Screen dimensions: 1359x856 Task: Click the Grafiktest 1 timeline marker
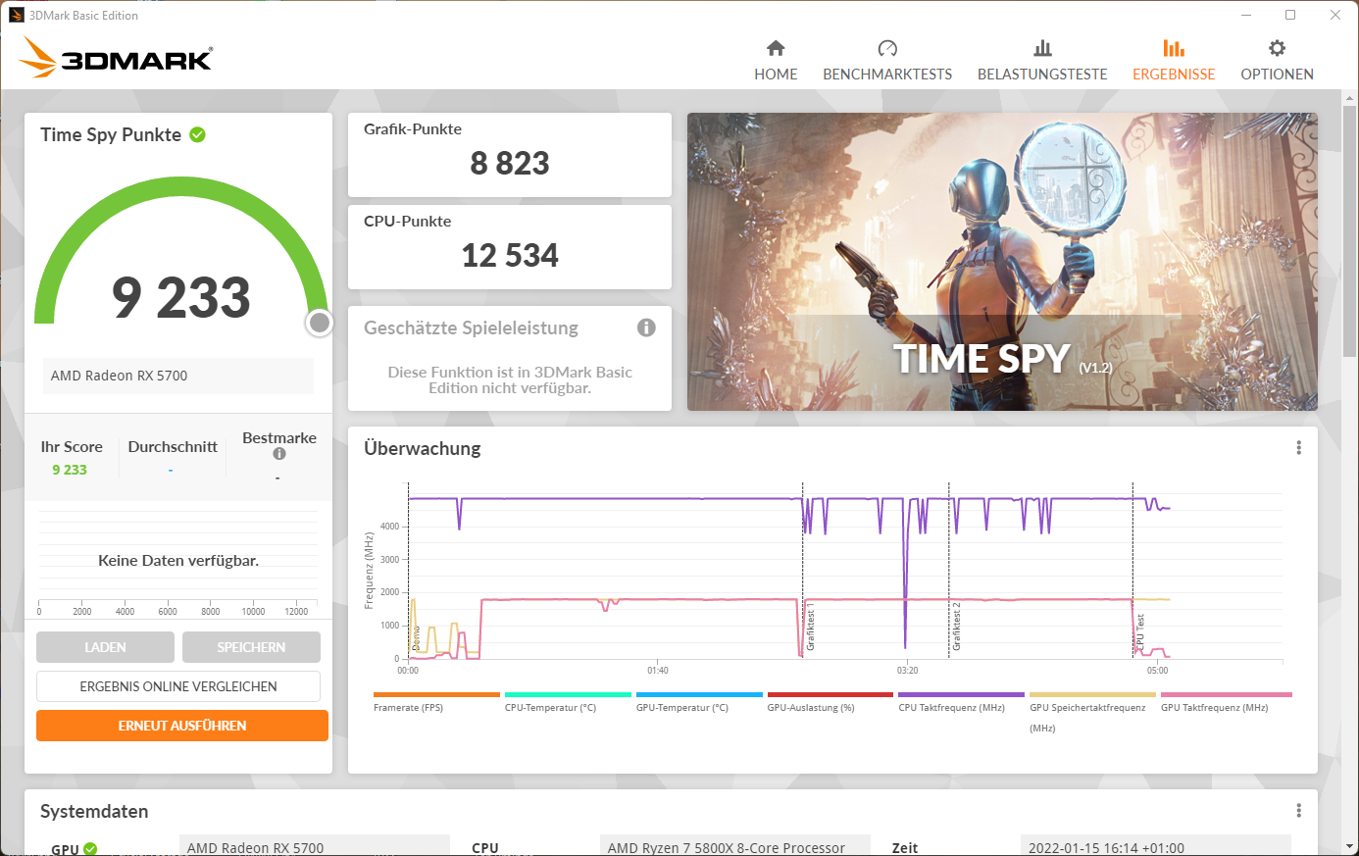click(x=810, y=628)
